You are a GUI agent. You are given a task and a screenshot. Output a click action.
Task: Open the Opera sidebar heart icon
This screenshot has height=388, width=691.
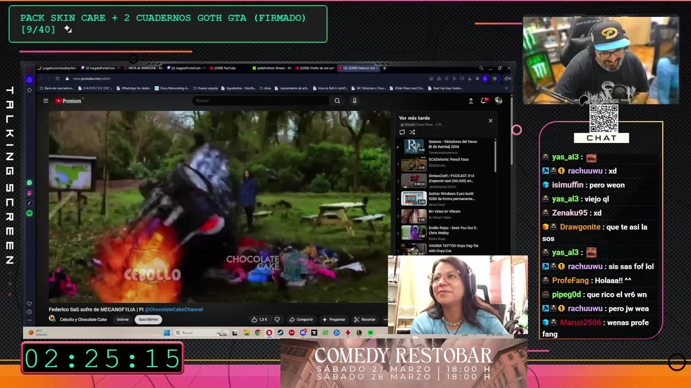point(29,304)
